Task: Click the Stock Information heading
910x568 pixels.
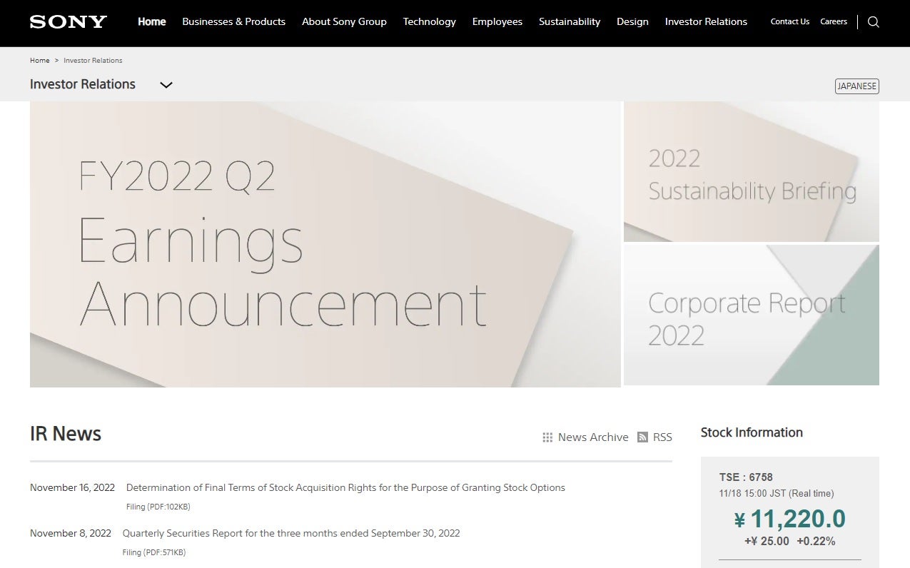Action: [x=752, y=432]
